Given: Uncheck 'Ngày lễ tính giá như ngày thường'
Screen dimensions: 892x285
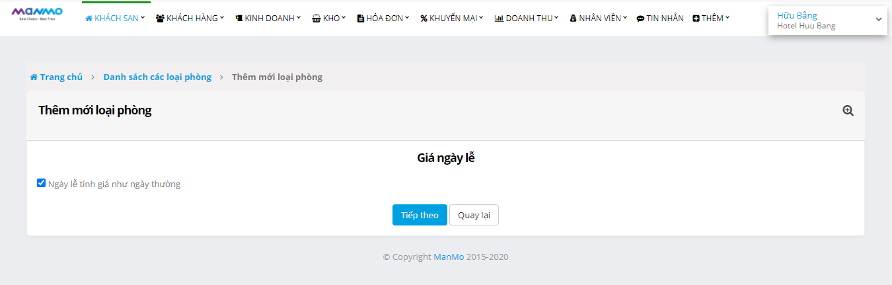Looking at the screenshot, I should point(42,183).
